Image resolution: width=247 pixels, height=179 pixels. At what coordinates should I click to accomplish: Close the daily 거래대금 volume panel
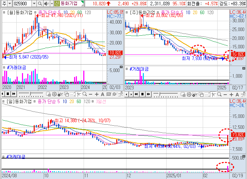(244, 156)
